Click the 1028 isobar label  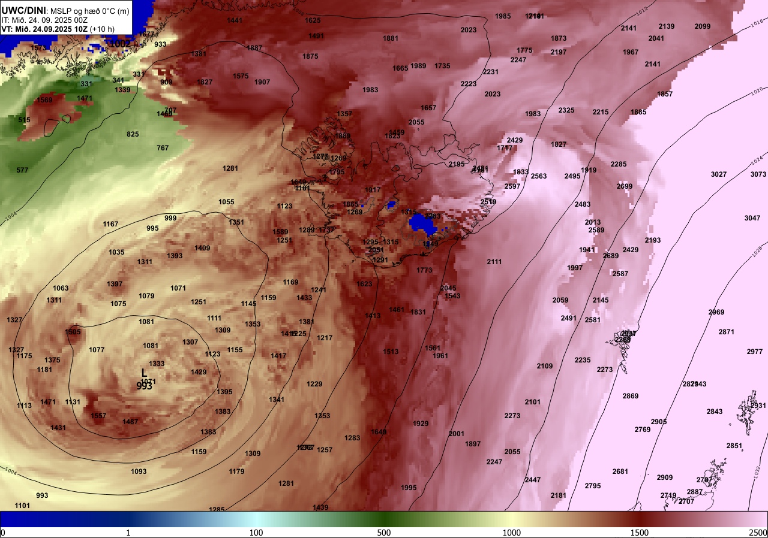point(758,252)
